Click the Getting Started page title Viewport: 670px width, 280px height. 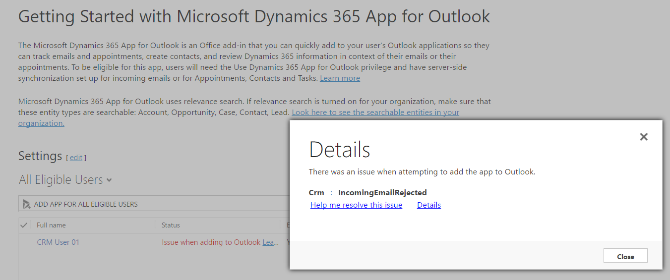click(x=254, y=16)
